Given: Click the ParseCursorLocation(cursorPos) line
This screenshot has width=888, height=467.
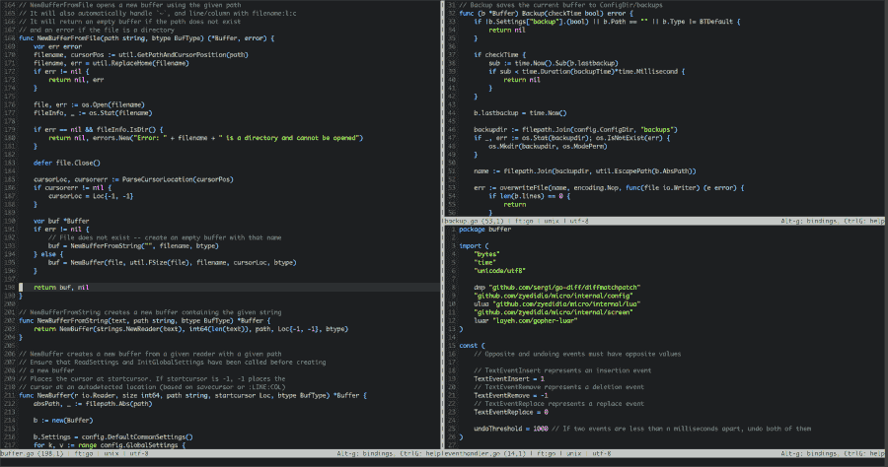Looking at the screenshot, I should coord(133,179).
